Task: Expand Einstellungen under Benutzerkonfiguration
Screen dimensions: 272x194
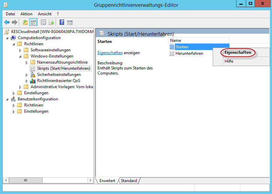Action: pos(14,112)
